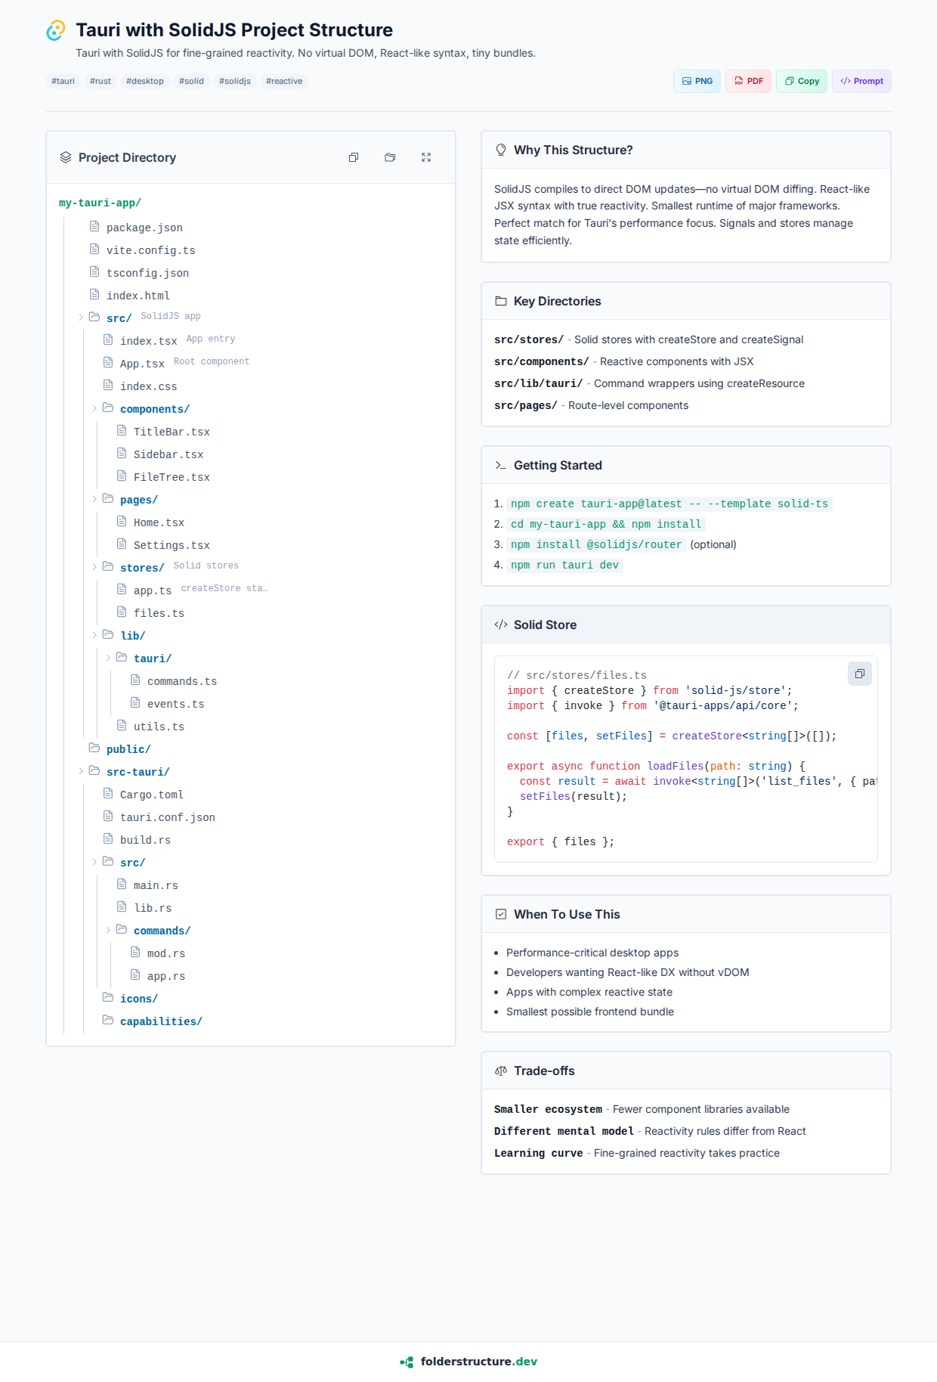This screenshot has width=937, height=1382.
Task: Copy the Solid Store code snippet
Action: 859,674
